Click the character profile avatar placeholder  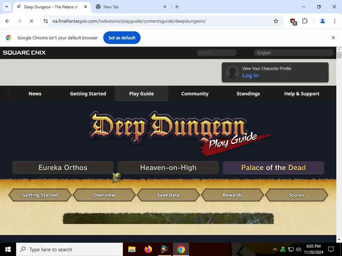(232, 72)
